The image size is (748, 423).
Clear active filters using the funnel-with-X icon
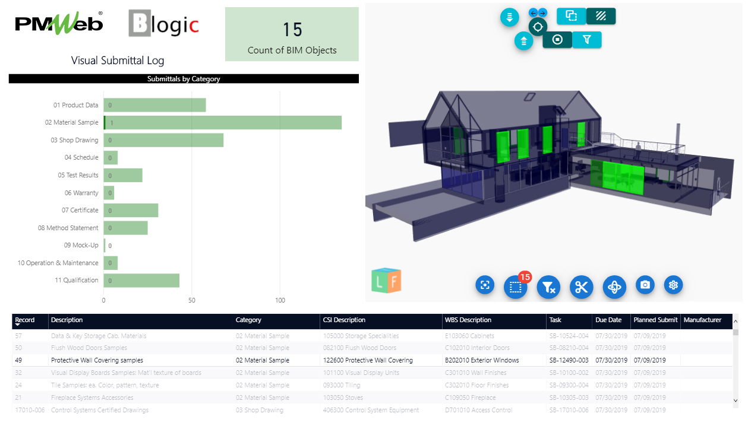548,288
